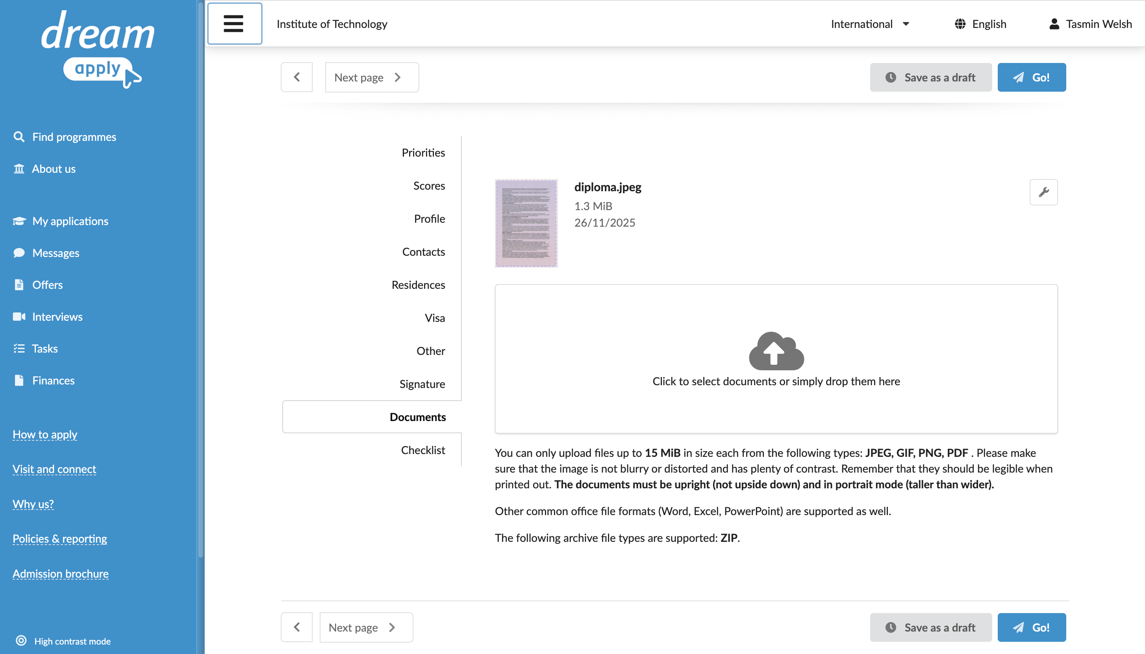
Task: Toggle High contrast mode
Action: point(63,641)
